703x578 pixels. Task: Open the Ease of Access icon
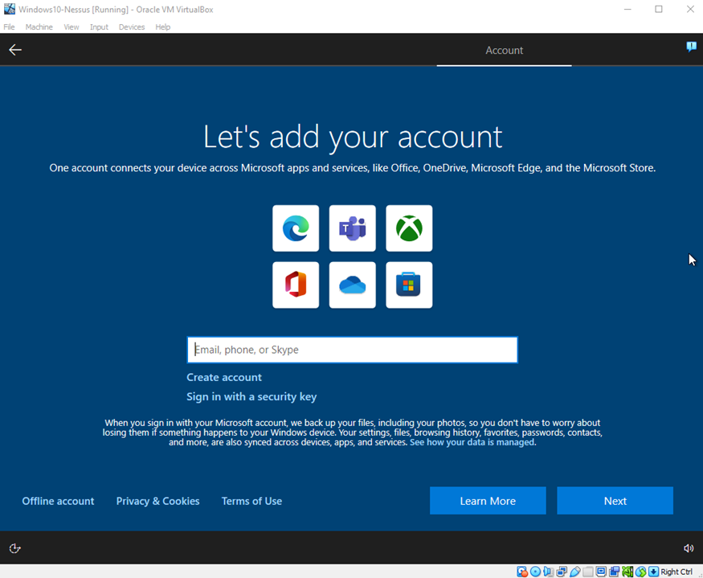point(15,548)
